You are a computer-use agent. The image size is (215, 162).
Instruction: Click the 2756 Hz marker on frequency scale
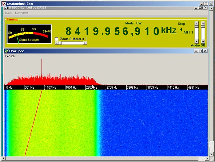pos(112,88)
